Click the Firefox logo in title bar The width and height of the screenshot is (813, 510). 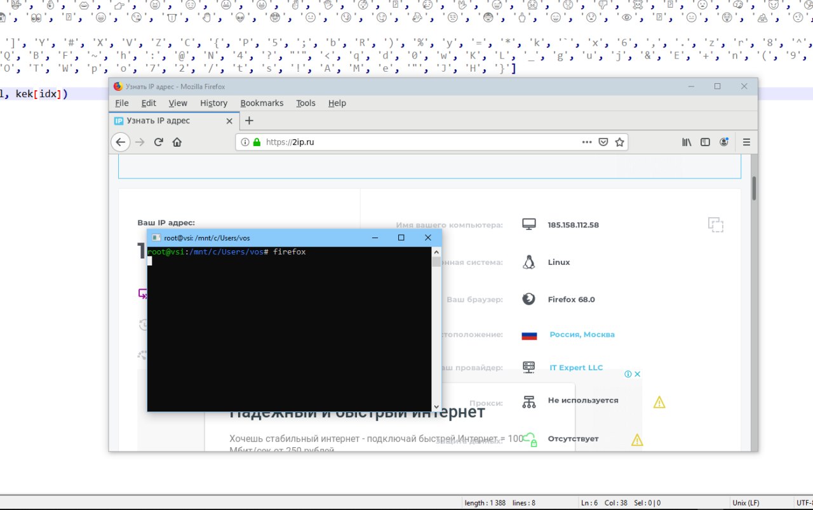pos(118,86)
